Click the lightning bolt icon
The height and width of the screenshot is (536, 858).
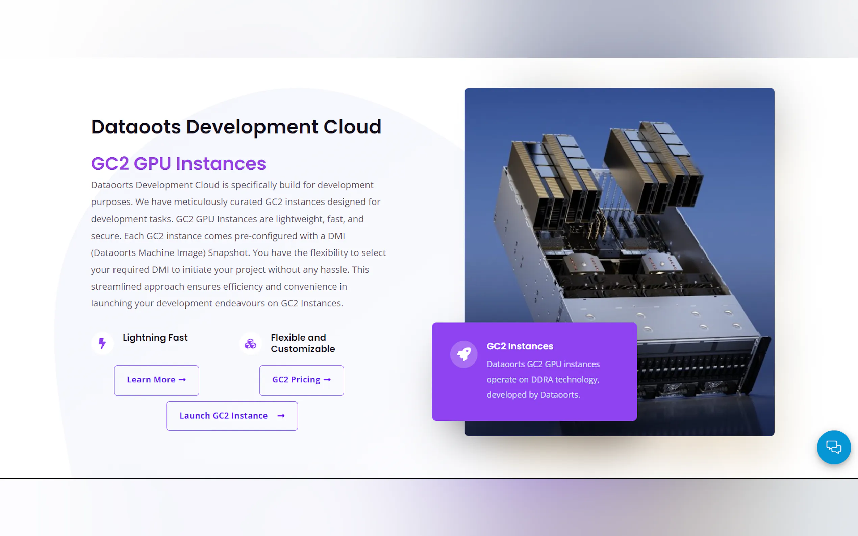point(102,343)
